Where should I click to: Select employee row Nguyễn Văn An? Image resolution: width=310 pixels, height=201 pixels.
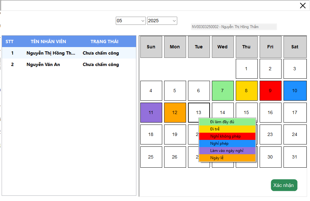(x=69, y=64)
